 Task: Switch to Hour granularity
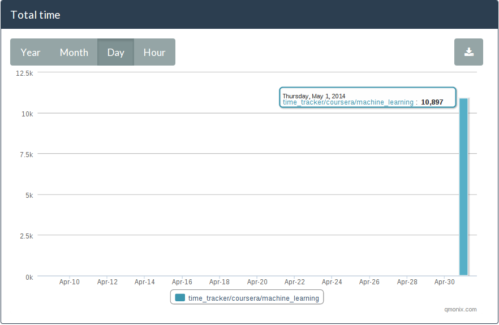154,52
